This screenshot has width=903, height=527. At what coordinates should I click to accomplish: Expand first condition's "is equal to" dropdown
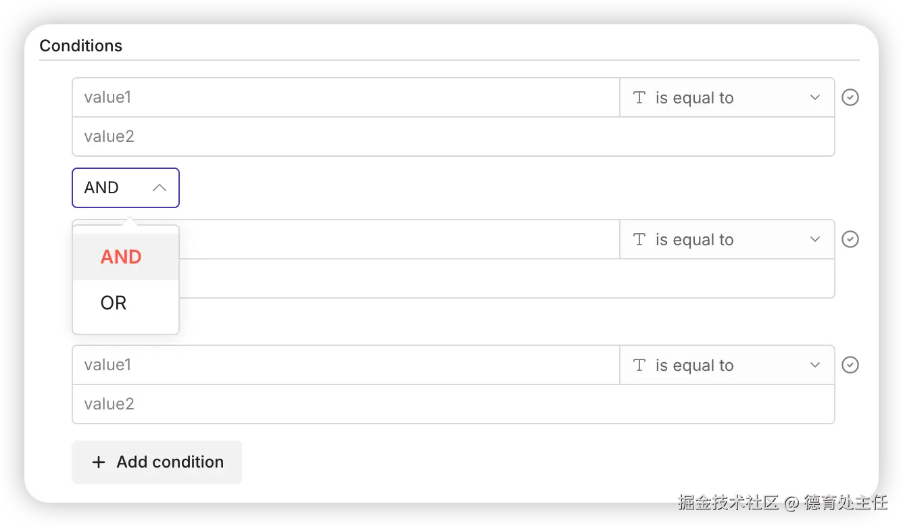click(x=814, y=97)
